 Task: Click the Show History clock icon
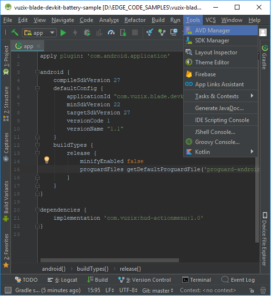[174, 32]
